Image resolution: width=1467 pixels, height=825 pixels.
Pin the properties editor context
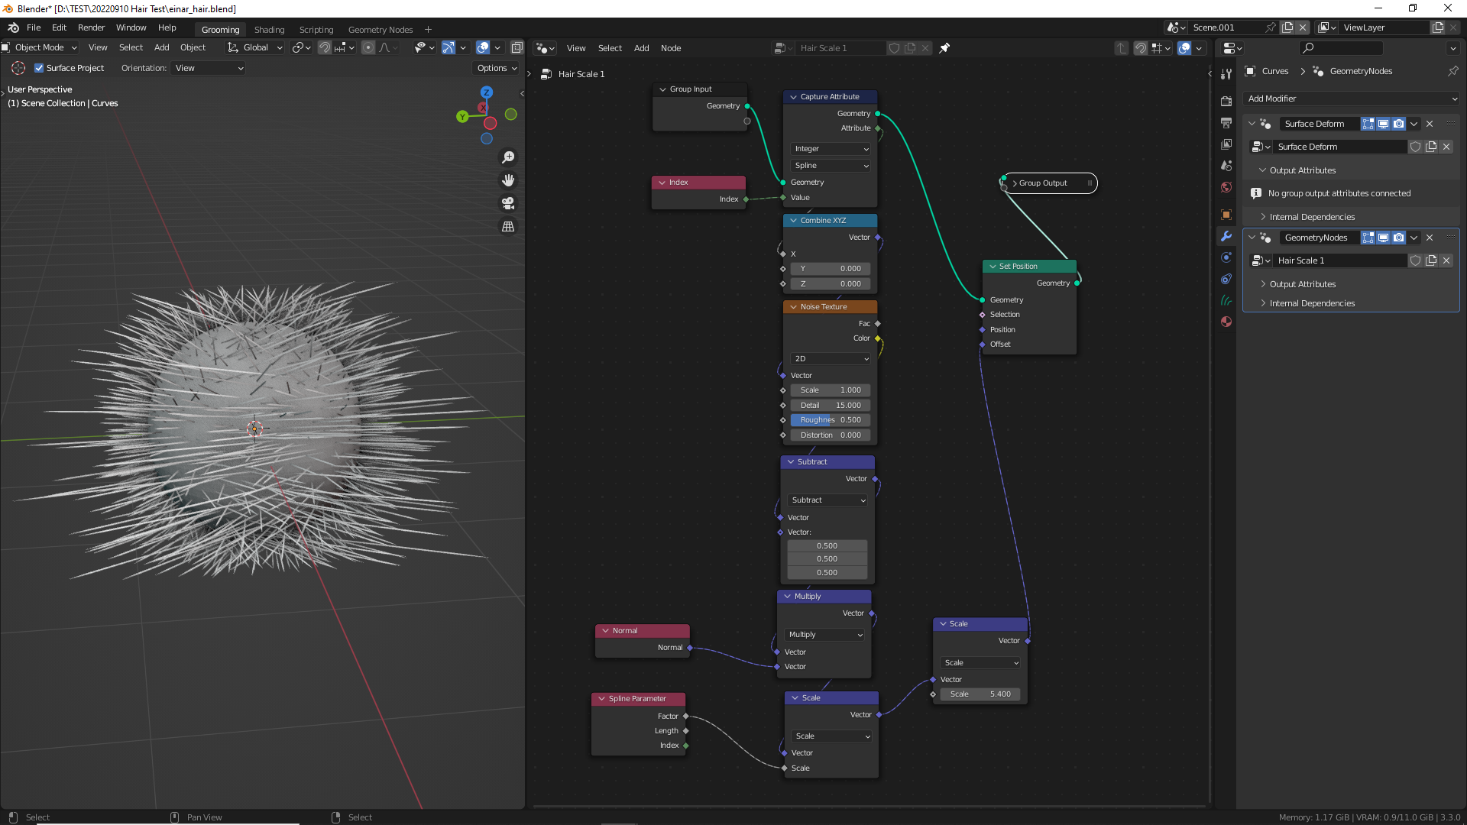coord(1452,71)
